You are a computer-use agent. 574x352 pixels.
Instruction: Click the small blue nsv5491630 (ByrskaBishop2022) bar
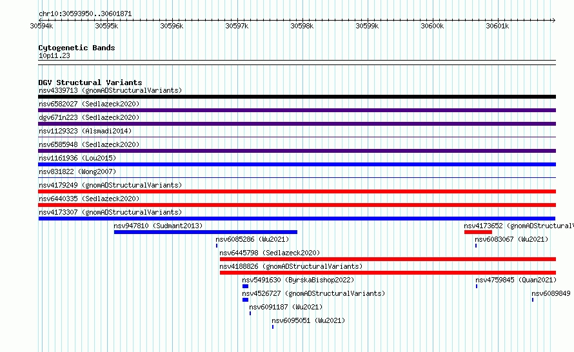[x=245, y=286]
